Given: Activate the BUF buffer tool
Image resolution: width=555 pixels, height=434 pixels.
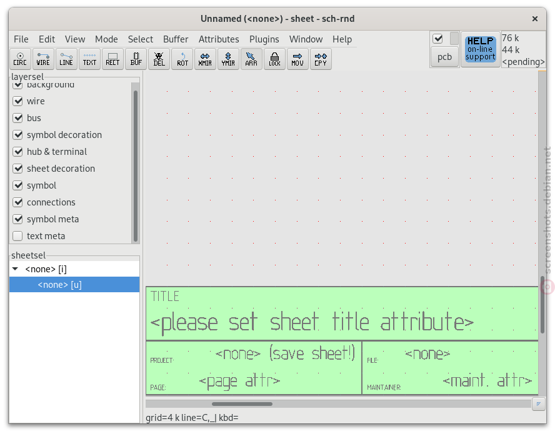Looking at the screenshot, I should tap(136, 59).
